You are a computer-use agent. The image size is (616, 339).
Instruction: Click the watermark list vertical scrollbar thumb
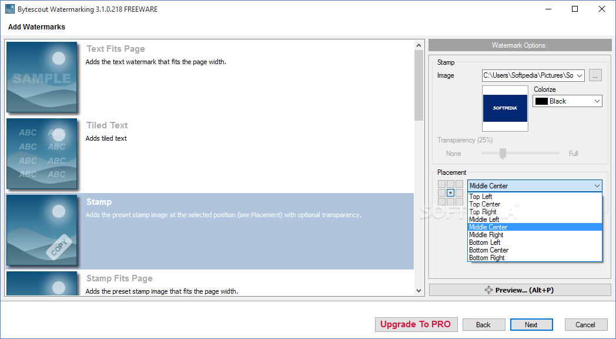[419, 85]
